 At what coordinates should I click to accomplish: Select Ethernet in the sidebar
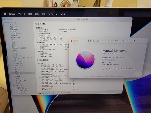pos(14,31)
